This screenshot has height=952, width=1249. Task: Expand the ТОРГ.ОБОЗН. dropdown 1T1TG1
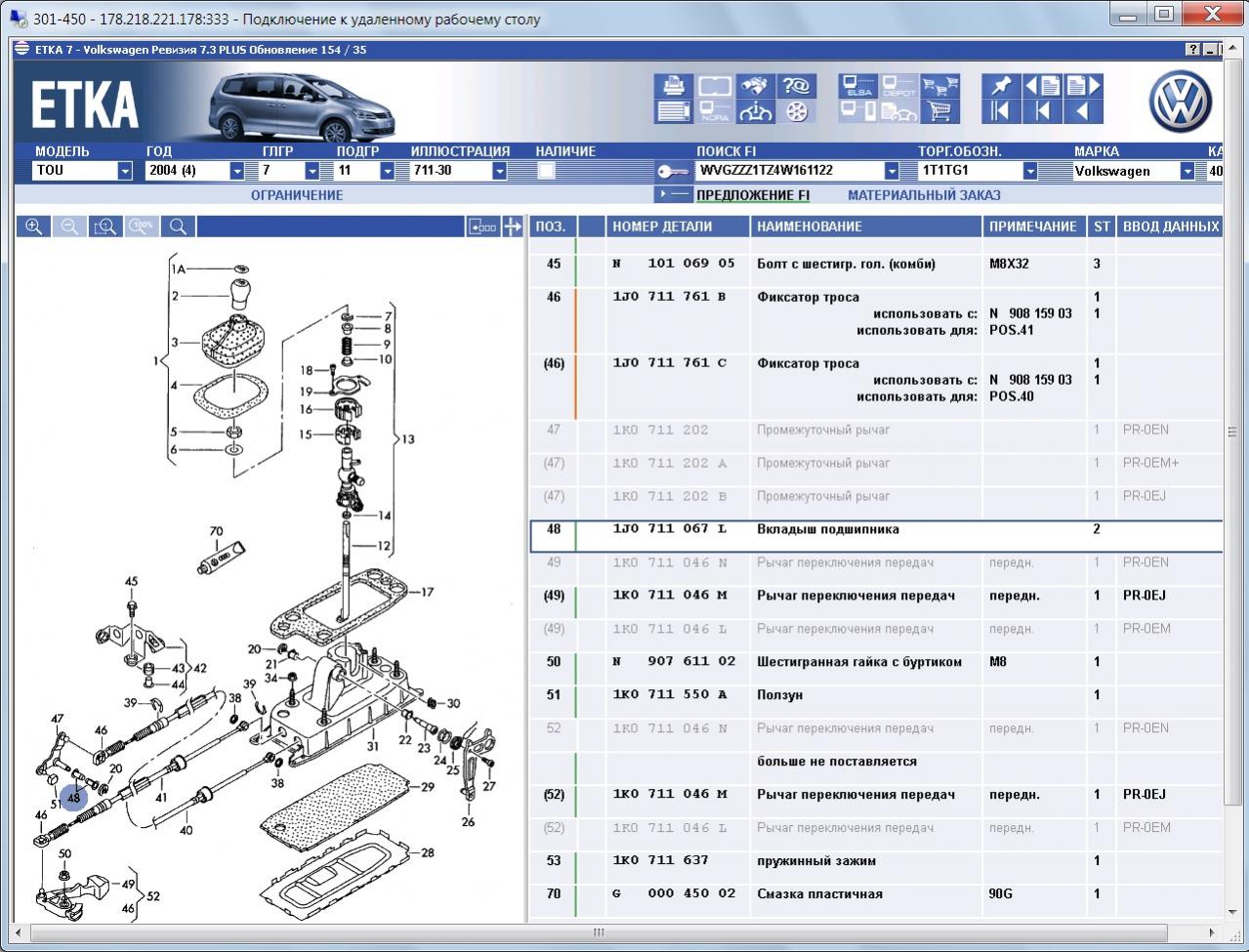1030,171
